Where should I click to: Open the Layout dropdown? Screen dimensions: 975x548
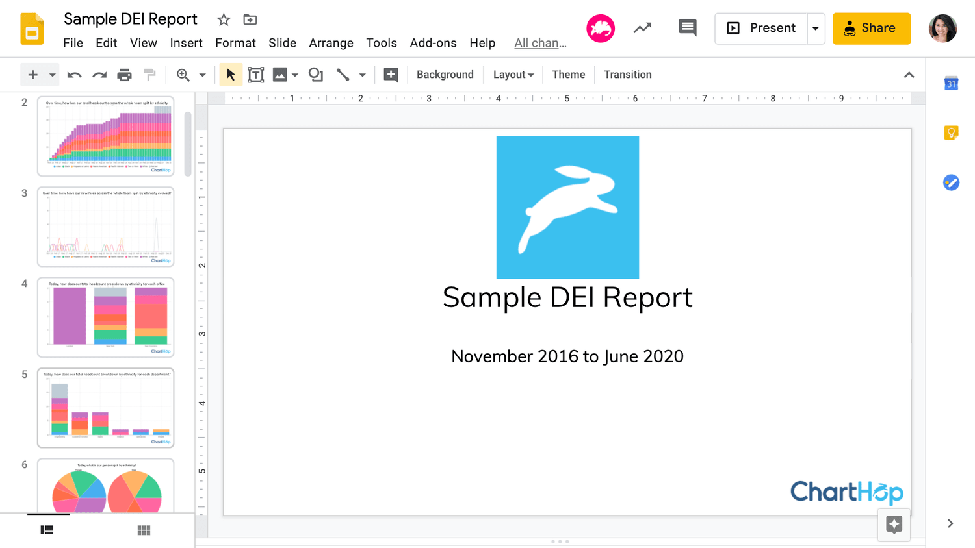[513, 74]
